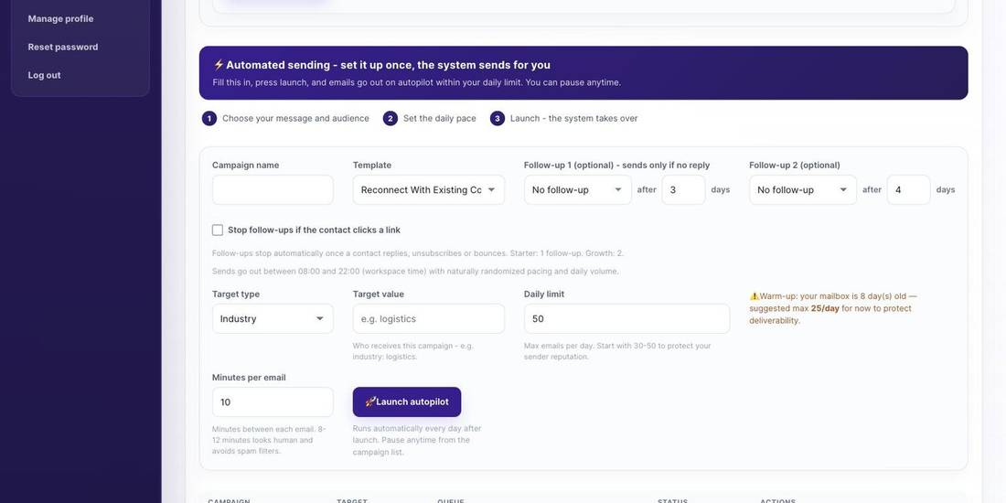Click the step 3 circle badge
1006x503 pixels.
(x=498, y=119)
